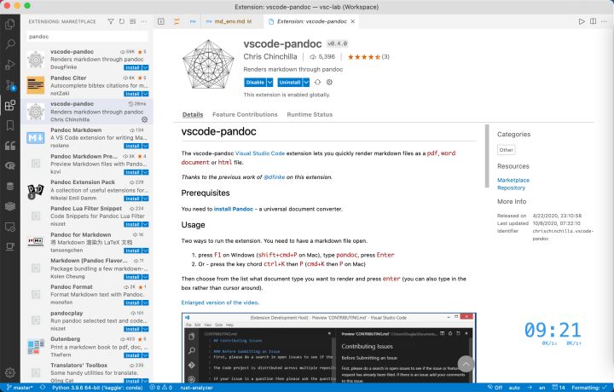Switch to the Feature Contributions tab

click(245, 115)
